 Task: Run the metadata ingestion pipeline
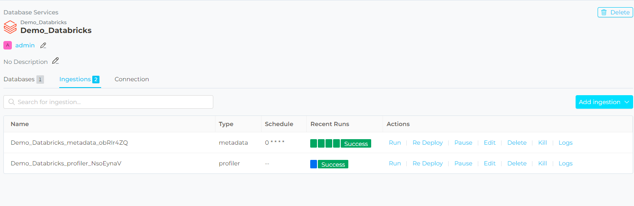coord(394,143)
